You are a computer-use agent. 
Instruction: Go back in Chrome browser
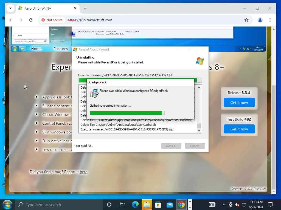[x=11, y=20]
